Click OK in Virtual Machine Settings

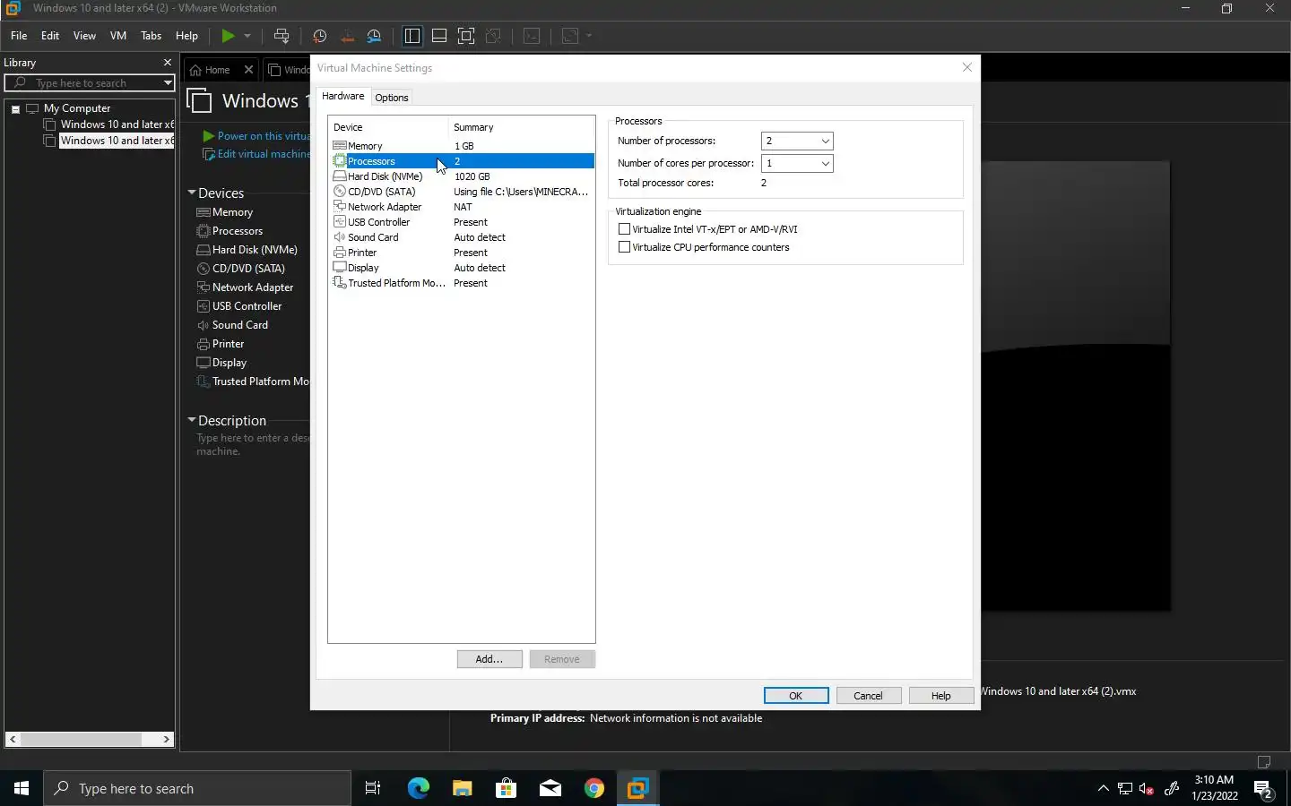(796, 696)
